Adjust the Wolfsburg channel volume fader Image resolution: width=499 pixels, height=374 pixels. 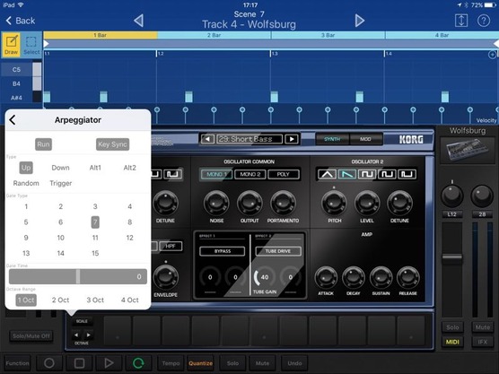click(x=452, y=257)
